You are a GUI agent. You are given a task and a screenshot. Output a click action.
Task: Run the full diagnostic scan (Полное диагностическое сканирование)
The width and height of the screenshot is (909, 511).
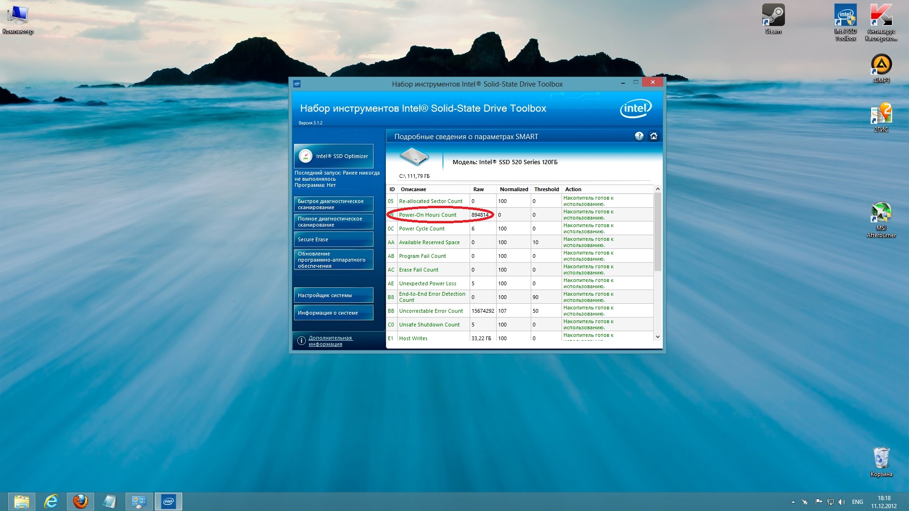click(x=333, y=222)
